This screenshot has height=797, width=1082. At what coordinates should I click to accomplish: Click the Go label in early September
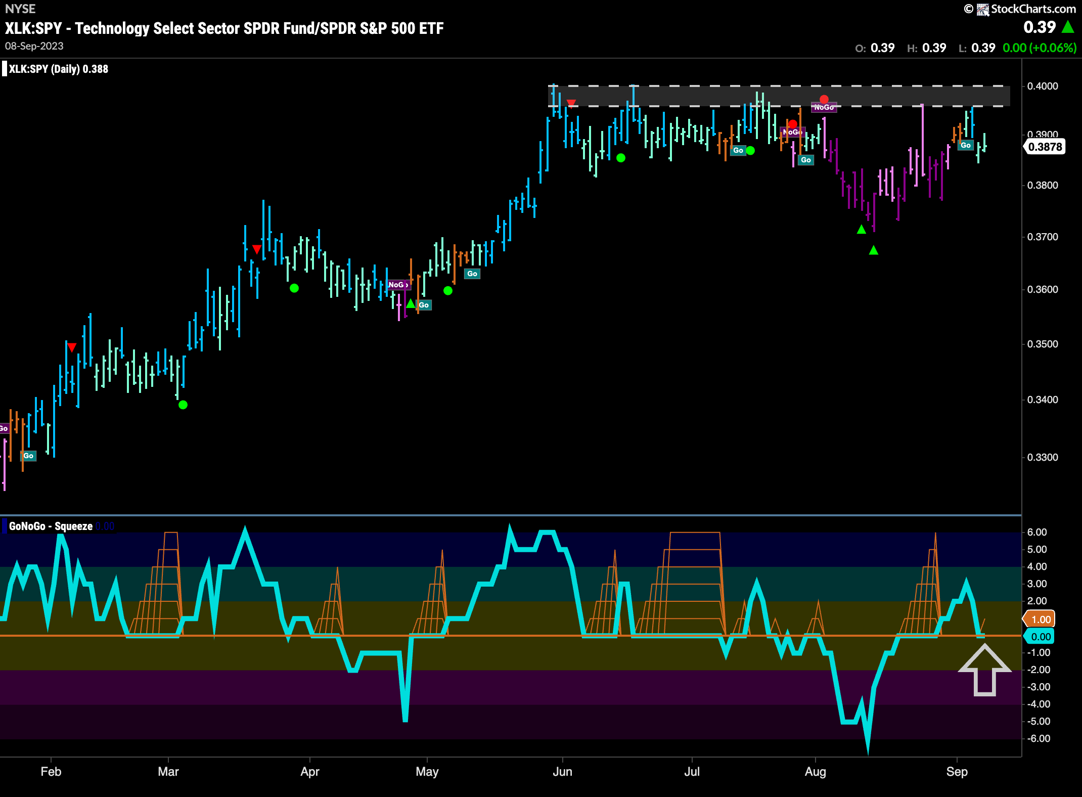point(966,145)
